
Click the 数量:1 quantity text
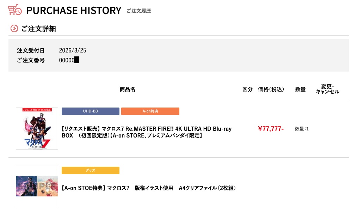click(302, 129)
